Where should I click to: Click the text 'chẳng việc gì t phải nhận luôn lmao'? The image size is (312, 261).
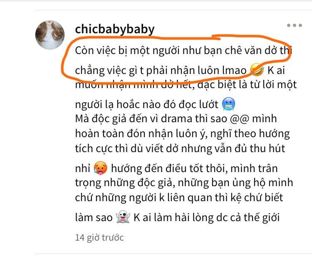161,70
